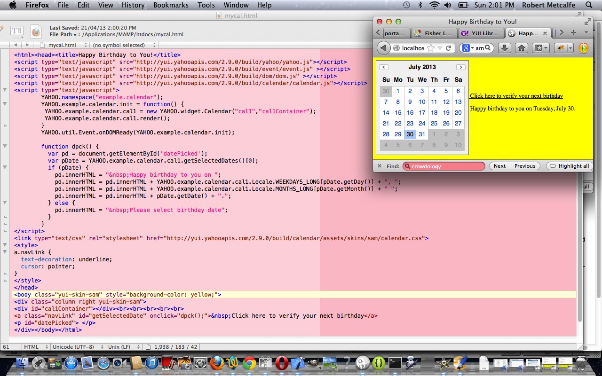Screen dimensions: 602x376
Task: Go forward in editor navigation history arrow
Action: pyautogui.click(x=27, y=45)
